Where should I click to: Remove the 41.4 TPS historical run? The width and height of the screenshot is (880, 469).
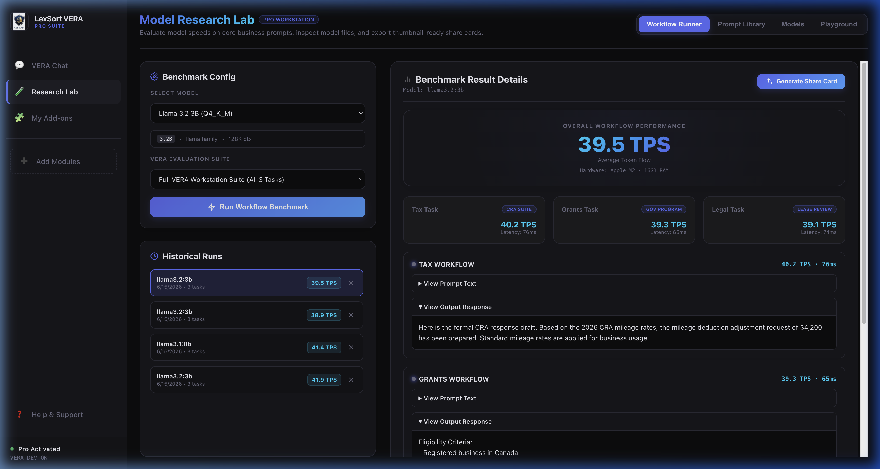coord(351,347)
